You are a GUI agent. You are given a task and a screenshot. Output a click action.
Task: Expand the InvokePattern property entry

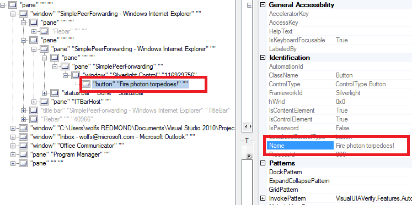(263, 198)
